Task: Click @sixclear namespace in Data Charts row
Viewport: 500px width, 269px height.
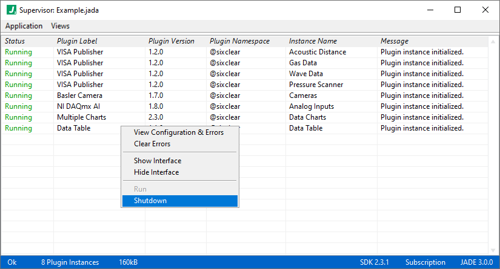Action: click(x=225, y=117)
